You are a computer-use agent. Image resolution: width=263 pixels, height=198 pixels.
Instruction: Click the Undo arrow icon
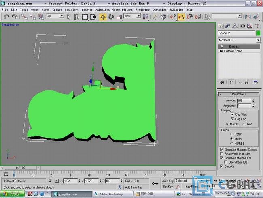pyautogui.click(x=6, y=17)
